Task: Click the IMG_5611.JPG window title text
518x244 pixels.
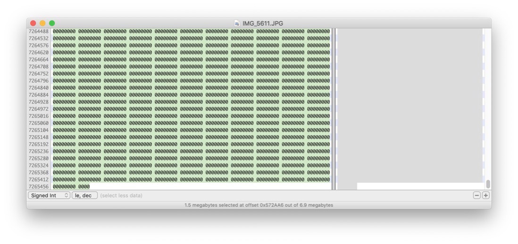Action: [263, 23]
